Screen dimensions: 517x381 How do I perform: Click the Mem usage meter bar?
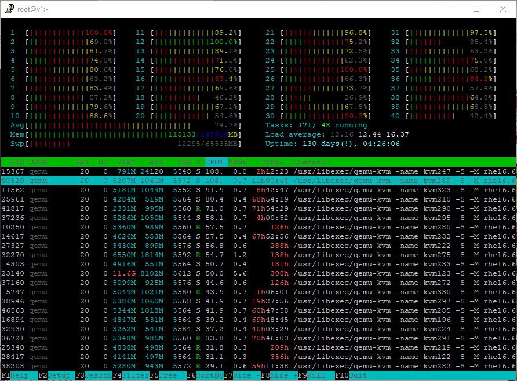click(133, 135)
